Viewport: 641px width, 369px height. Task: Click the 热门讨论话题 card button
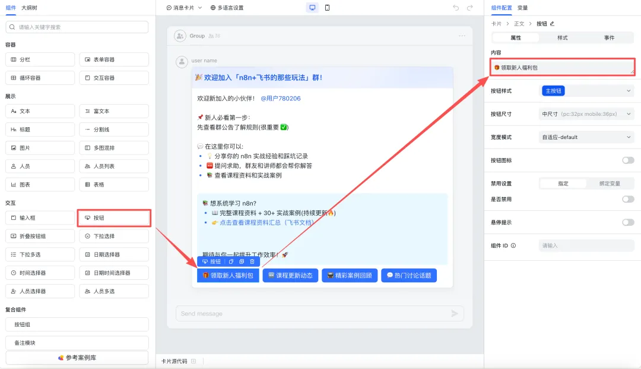pos(409,275)
